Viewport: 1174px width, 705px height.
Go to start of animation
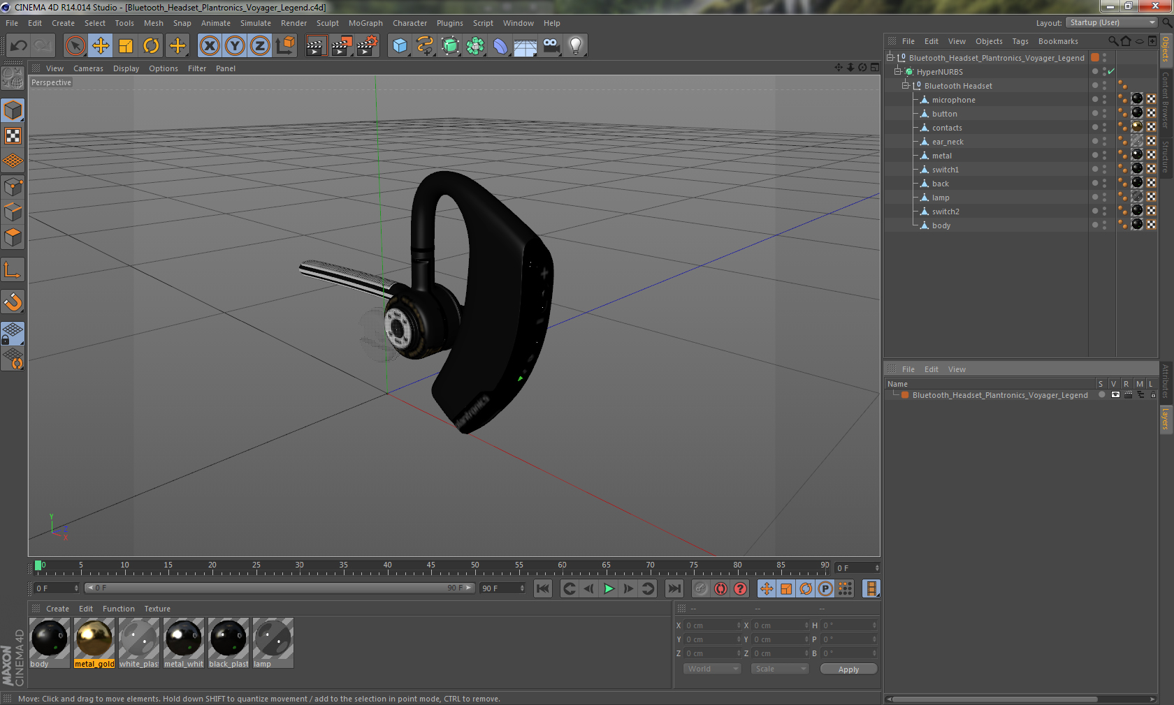tap(543, 588)
